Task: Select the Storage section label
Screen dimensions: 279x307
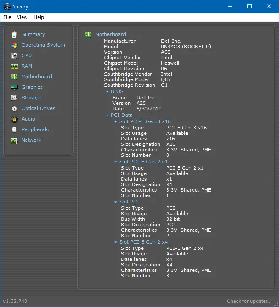Action: point(31,98)
